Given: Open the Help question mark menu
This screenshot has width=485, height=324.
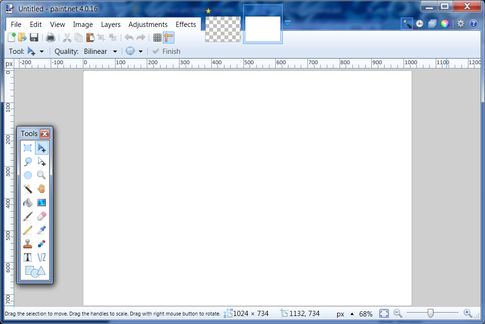Looking at the screenshot, I should click(474, 24).
